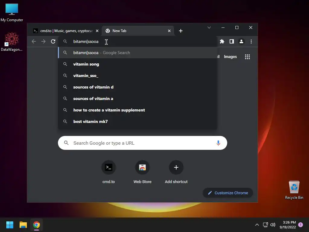Open File Explorer from the taskbar
Screen dimensions: 309x232
pos(23,225)
